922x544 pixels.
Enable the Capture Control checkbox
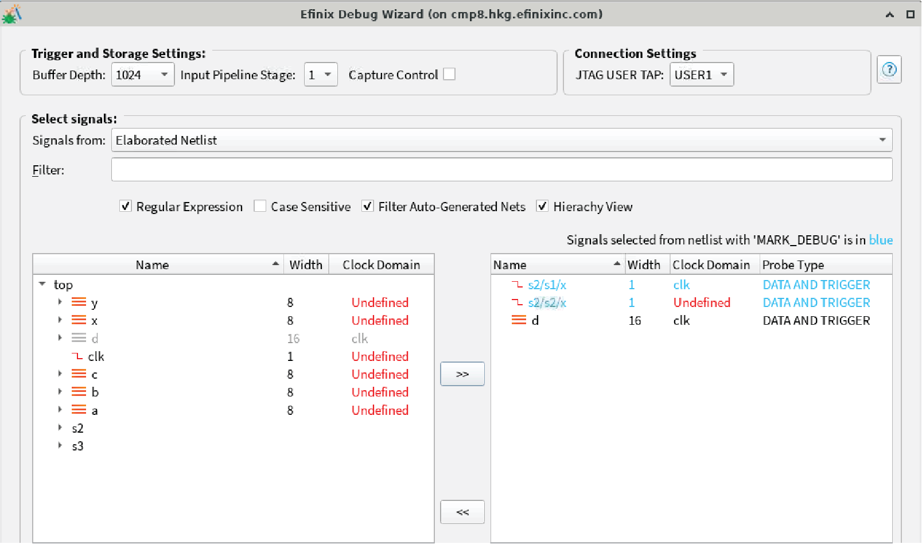click(449, 75)
